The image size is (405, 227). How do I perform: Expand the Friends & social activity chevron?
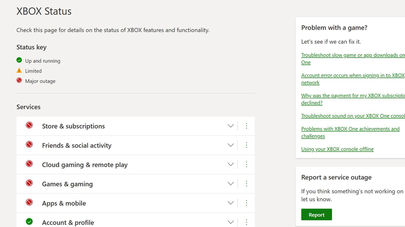tap(231, 145)
